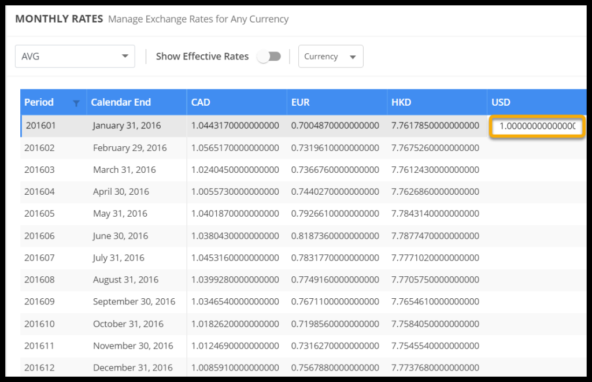Select the CAD column header
The image size is (592, 382).
click(201, 102)
